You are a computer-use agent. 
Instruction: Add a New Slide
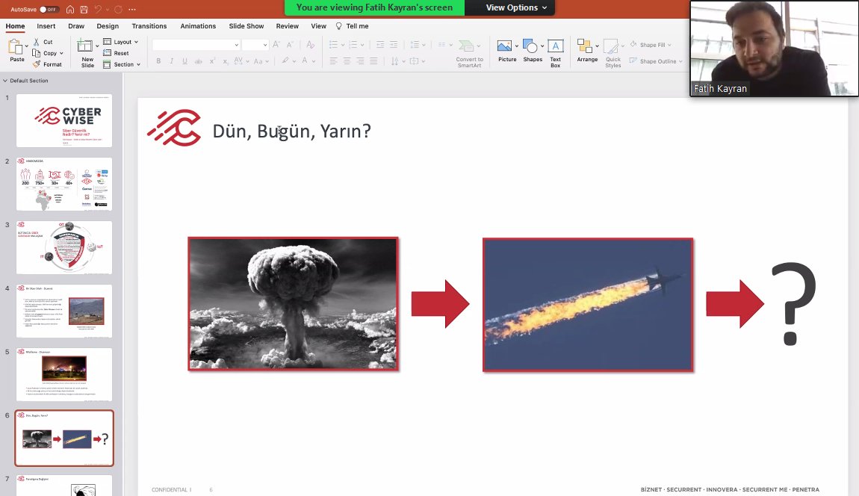(85, 52)
